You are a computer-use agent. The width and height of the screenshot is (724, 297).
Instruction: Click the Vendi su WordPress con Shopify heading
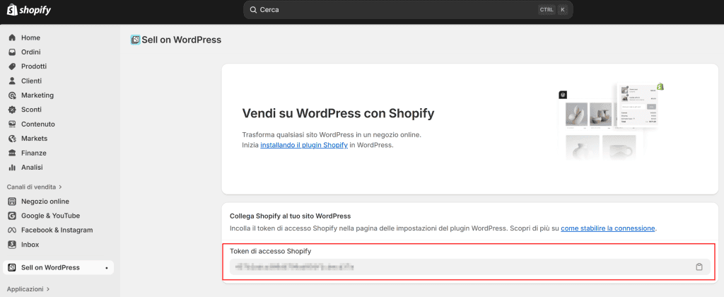pyautogui.click(x=338, y=114)
